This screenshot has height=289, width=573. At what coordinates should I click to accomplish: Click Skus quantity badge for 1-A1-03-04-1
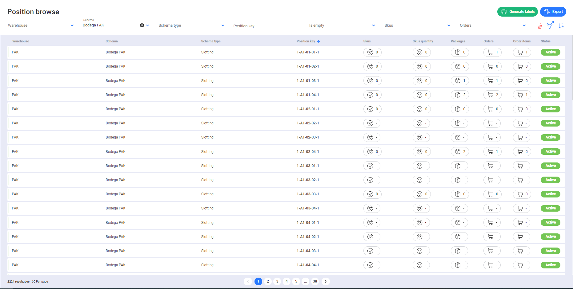421,208
